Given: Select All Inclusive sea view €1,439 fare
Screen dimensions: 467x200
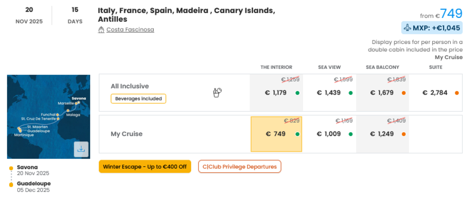Looking at the screenshot, I should point(329,93).
